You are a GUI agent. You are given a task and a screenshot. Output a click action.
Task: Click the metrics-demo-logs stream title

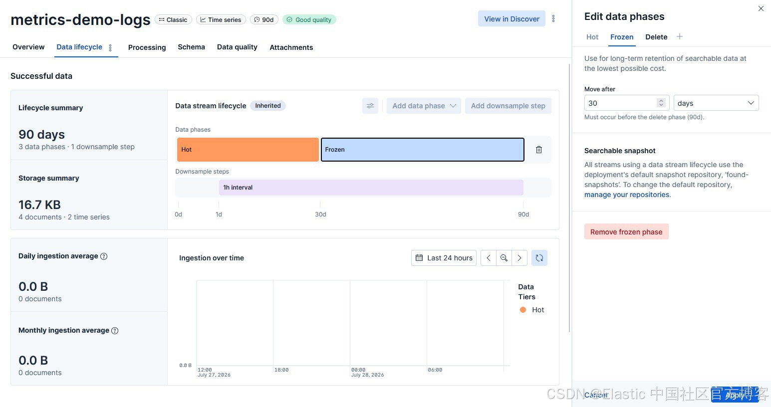(x=80, y=19)
